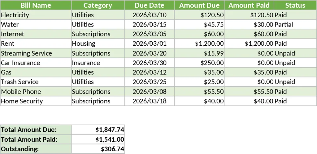Select the Amount Due header cell
317x154 pixels.
pos(199,5)
